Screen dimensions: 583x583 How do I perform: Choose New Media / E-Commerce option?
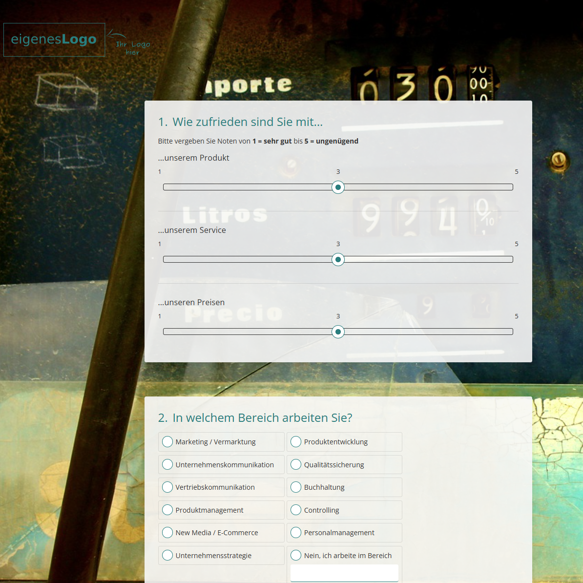(x=167, y=532)
